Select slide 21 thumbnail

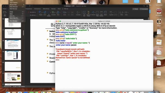13,77
